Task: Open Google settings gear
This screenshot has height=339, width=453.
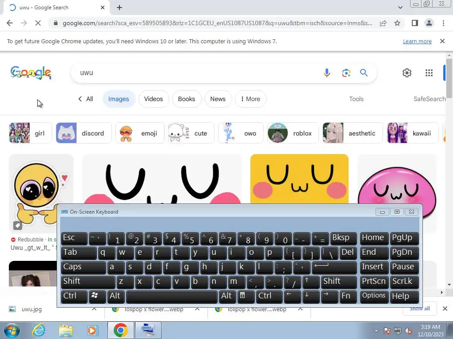Action: pyautogui.click(x=407, y=73)
